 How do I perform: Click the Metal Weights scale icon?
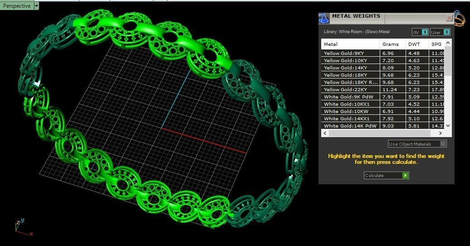click(x=324, y=19)
